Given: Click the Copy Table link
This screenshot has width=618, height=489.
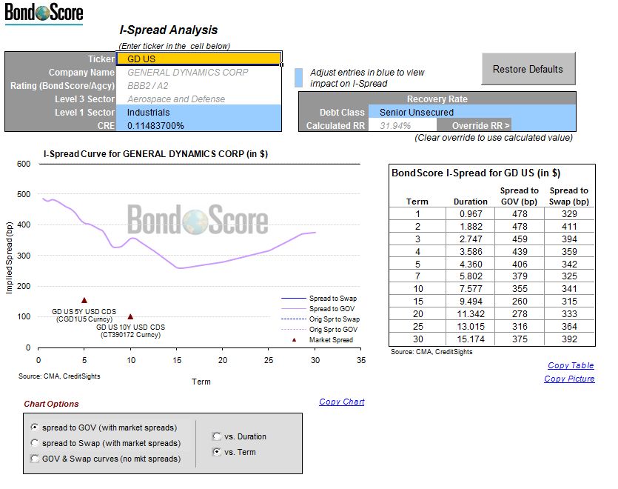Looking at the screenshot, I should coord(571,365).
